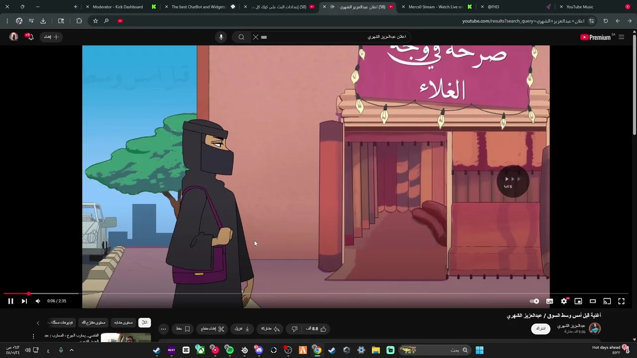
Task: Subscribe to the channel with اشتراك
Action: [x=540, y=329]
